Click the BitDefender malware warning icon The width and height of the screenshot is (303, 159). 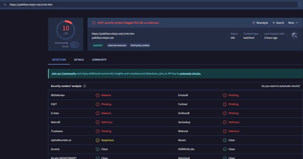[98, 95]
